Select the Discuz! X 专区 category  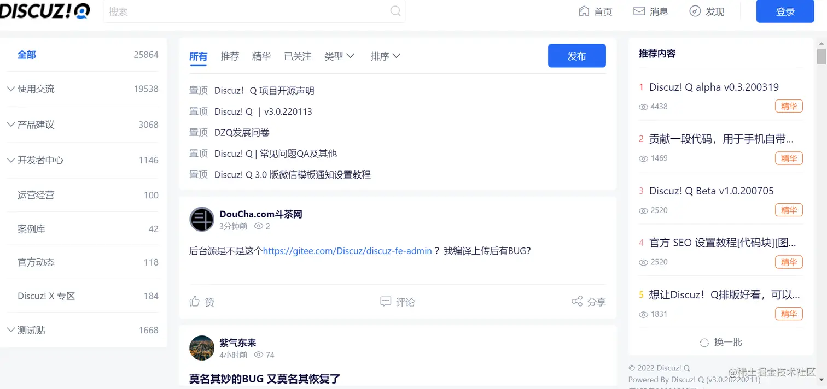[x=46, y=296]
